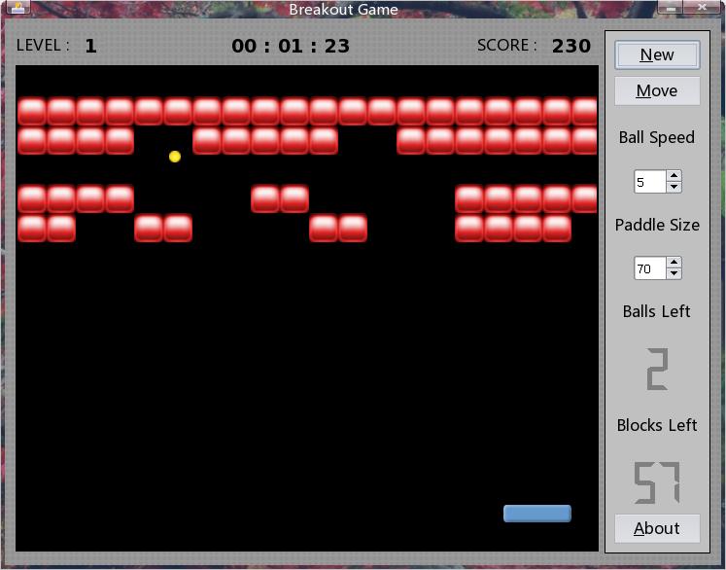The image size is (726, 570).
Task: Click the blue paddle
Action: point(537,514)
